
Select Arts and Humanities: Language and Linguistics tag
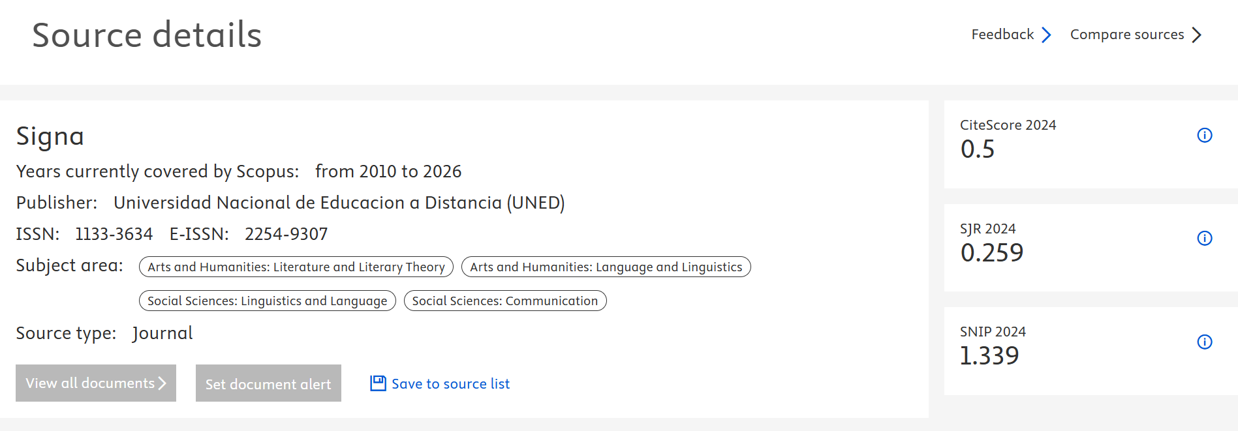[606, 267]
